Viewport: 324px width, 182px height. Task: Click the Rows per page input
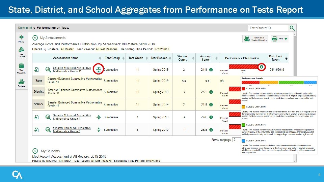click(x=236, y=140)
